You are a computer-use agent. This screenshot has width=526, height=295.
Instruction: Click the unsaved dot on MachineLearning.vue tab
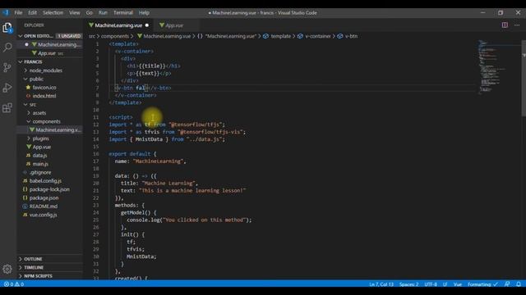coord(147,25)
